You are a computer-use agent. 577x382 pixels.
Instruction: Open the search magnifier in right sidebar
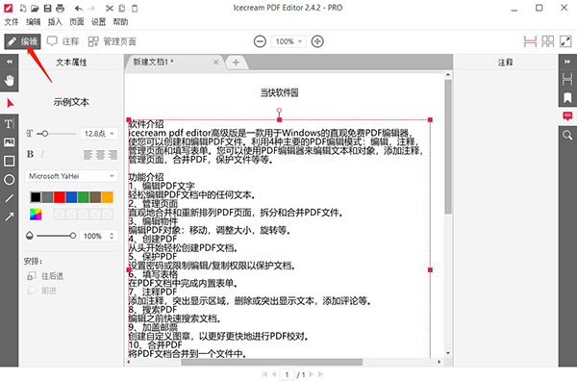567,136
